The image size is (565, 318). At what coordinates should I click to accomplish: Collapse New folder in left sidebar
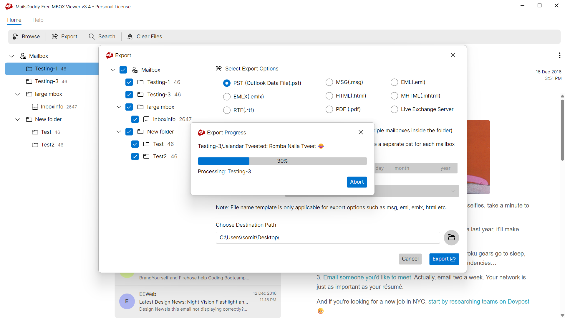17,119
